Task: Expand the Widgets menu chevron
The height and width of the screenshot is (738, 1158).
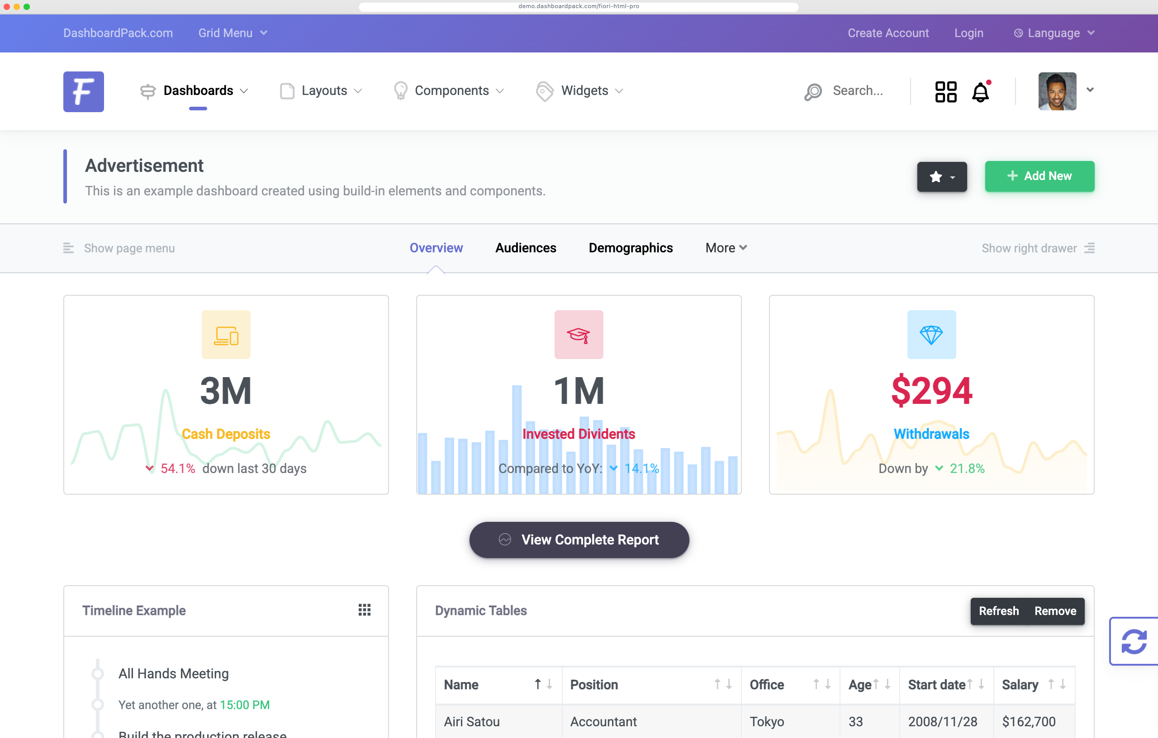Action: [x=619, y=91]
